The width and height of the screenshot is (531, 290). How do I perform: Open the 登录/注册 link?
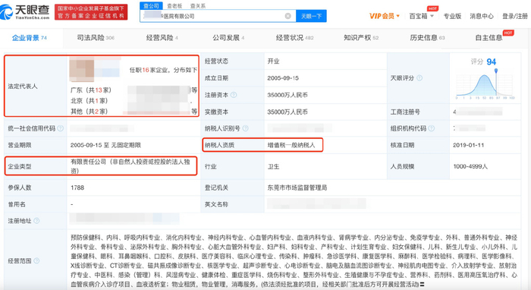pos(515,16)
